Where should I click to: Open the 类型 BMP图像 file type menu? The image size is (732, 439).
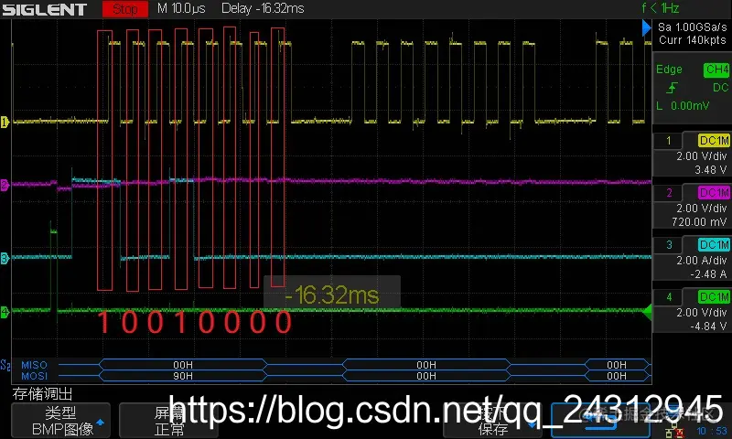(x=60, y=421)
